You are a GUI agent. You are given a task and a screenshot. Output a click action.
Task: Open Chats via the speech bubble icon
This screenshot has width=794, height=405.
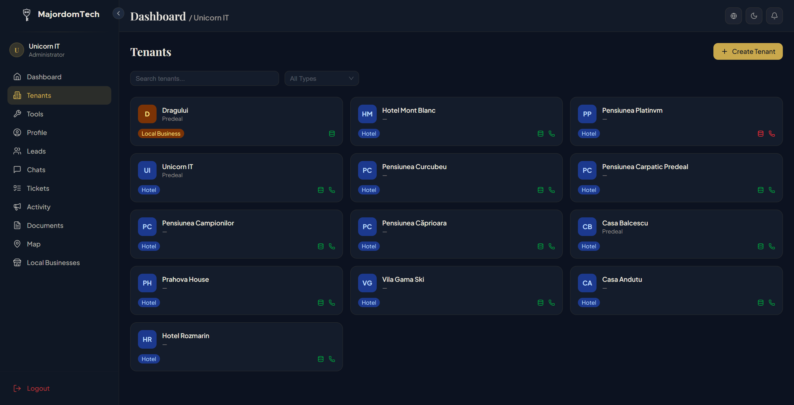[x=17, y=170]
